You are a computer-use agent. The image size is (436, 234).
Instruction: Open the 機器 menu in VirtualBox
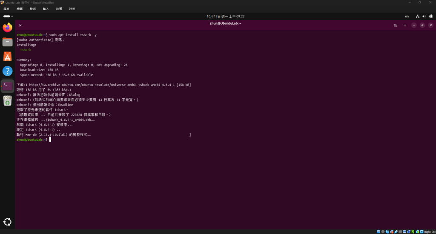tap(20, 9)
